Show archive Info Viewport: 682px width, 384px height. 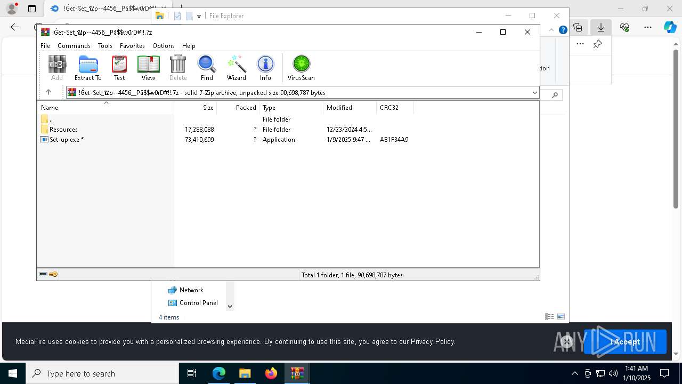[265, 68]
